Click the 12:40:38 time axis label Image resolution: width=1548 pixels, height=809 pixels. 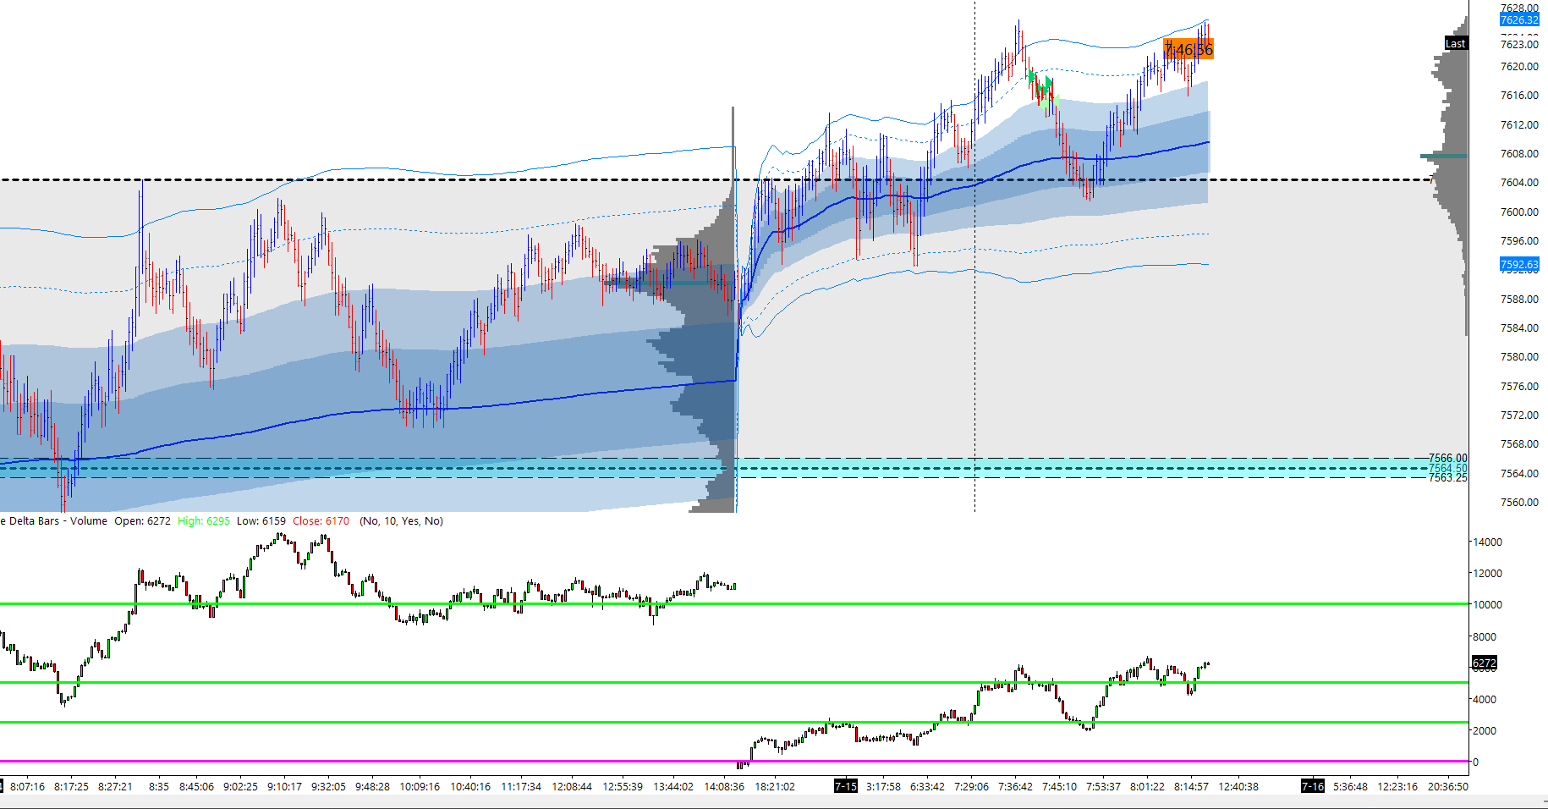(1238, 787)
